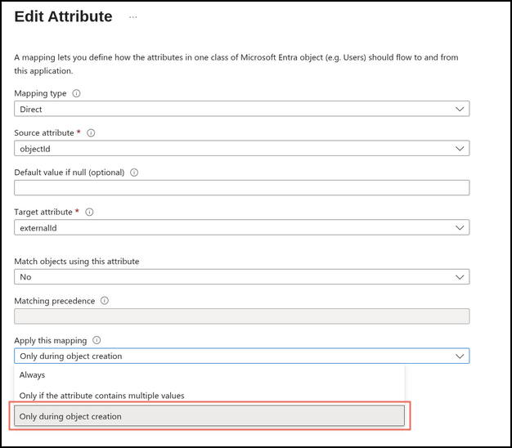Screen dimensions: 512x448
Task: Click info icon next to Source attribute
Action: click(x=91, y=132)
